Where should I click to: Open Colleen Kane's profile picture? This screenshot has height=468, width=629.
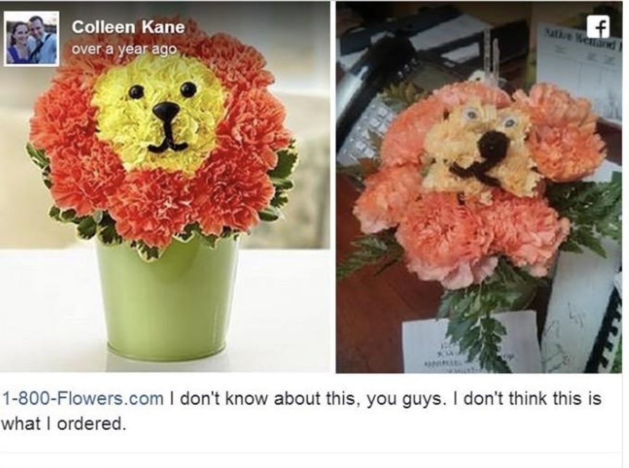click(32, 39)
